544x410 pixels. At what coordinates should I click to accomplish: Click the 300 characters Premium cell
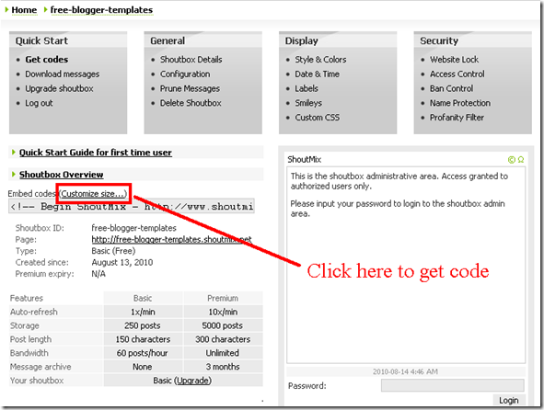223,339
